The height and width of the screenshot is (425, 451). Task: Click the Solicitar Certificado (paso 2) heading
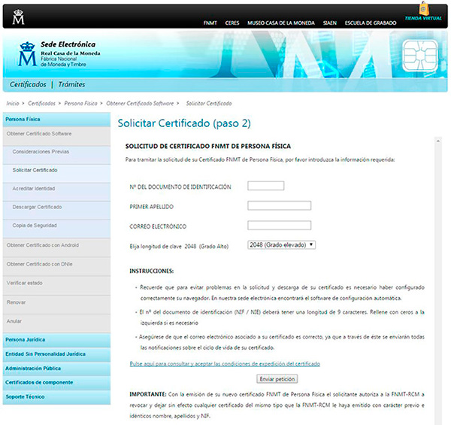(184, 123)
